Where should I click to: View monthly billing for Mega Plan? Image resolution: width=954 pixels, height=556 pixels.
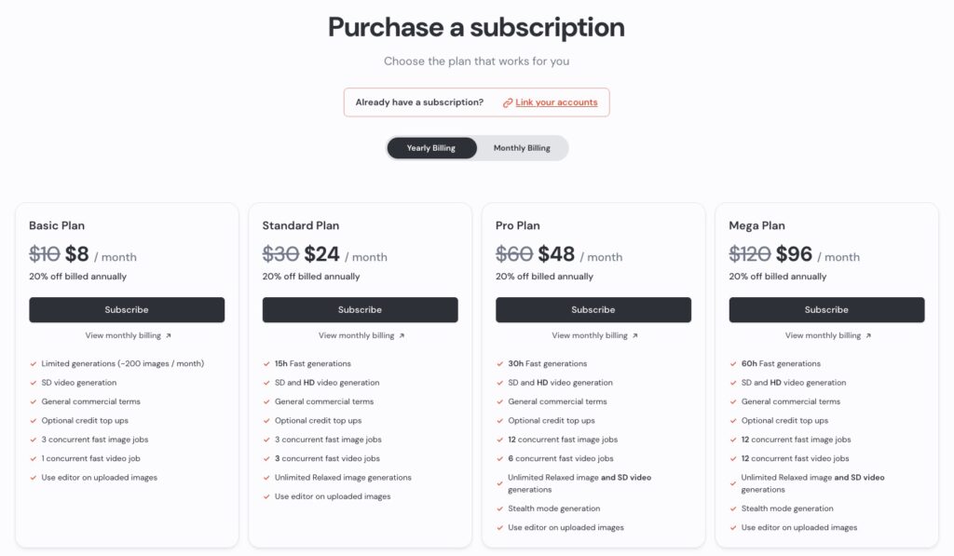827,336
